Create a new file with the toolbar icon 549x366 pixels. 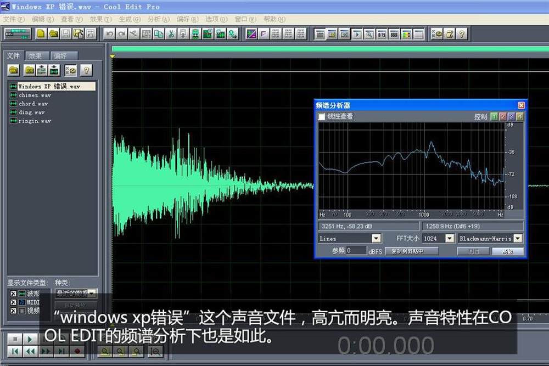click(41, 34)
